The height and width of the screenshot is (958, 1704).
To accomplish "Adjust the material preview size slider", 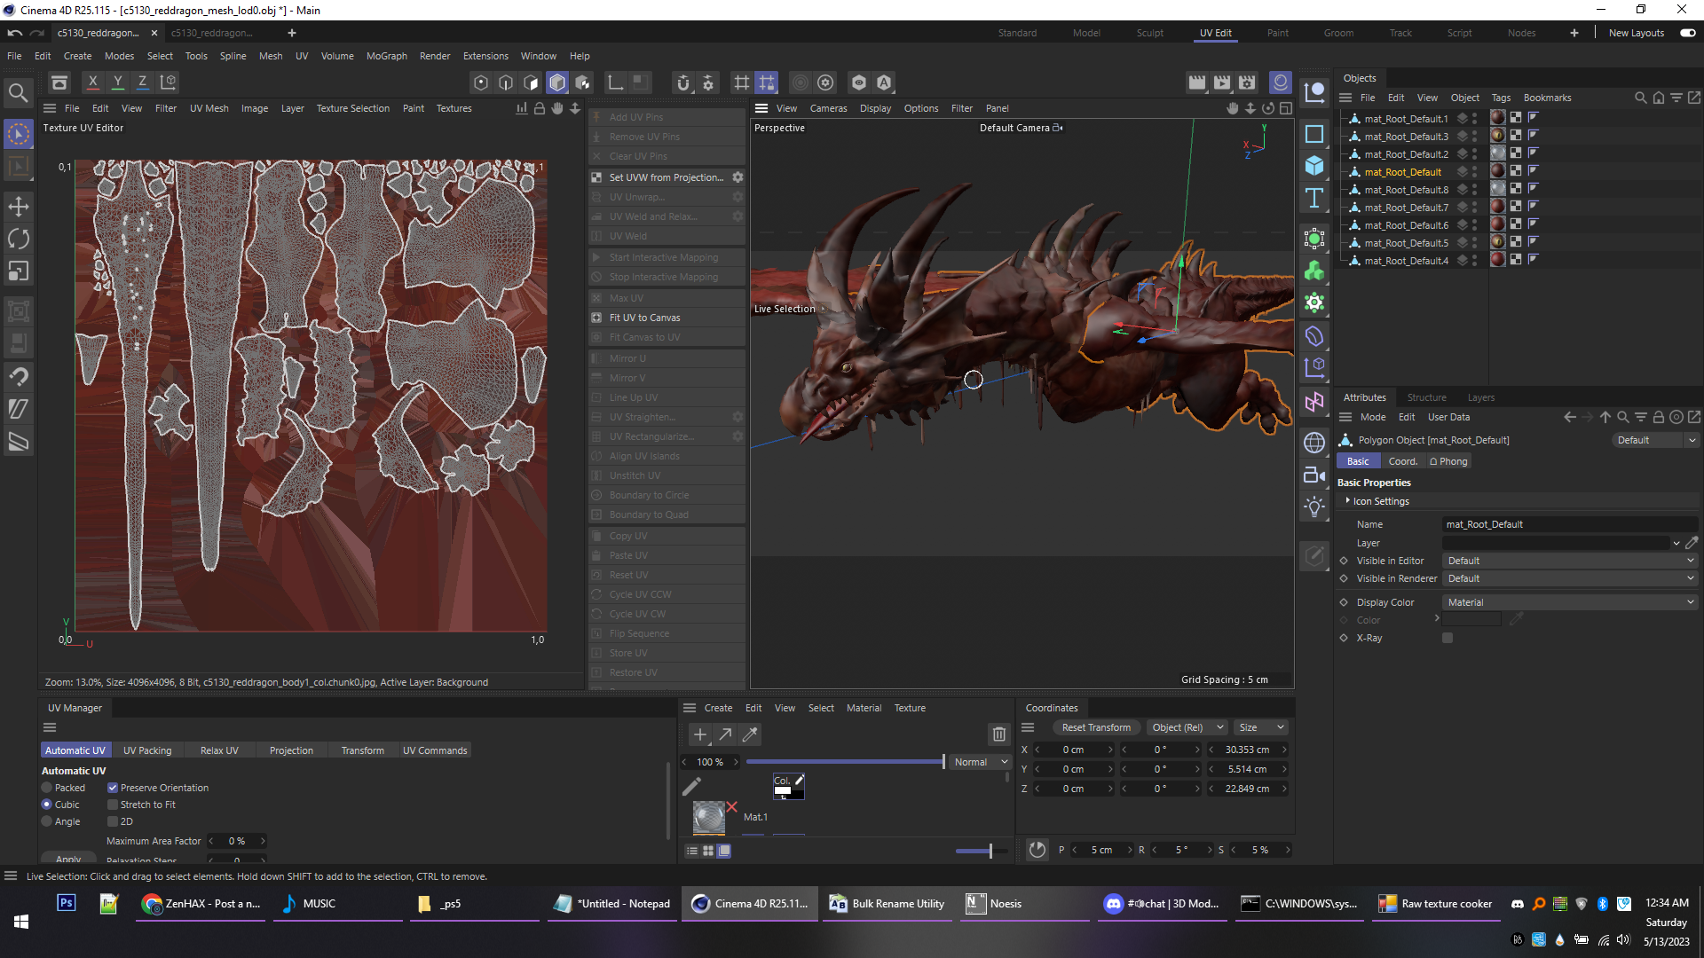I will pyautogui.click(x=980, y=851).
